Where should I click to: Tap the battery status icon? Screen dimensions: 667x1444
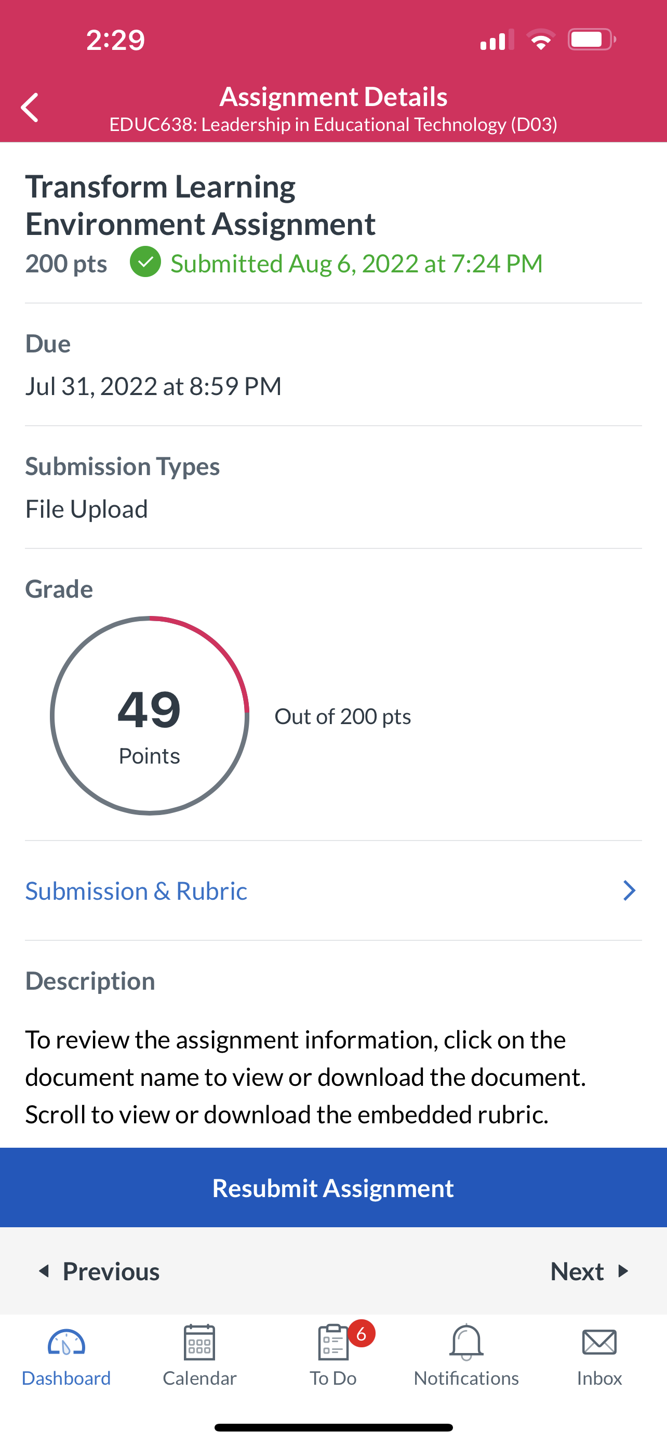(x=591, y=40)
